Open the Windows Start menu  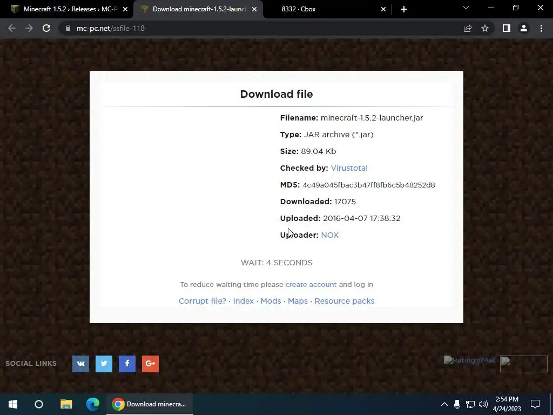click(x=13, y=404)
